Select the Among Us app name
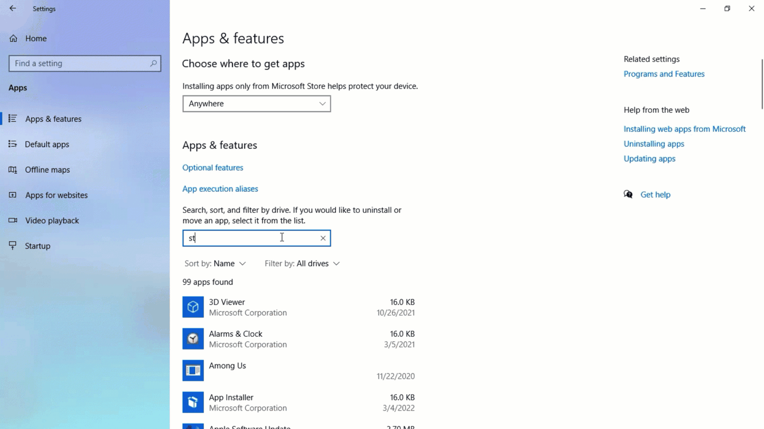764x429 pixels. pos(228,365)
